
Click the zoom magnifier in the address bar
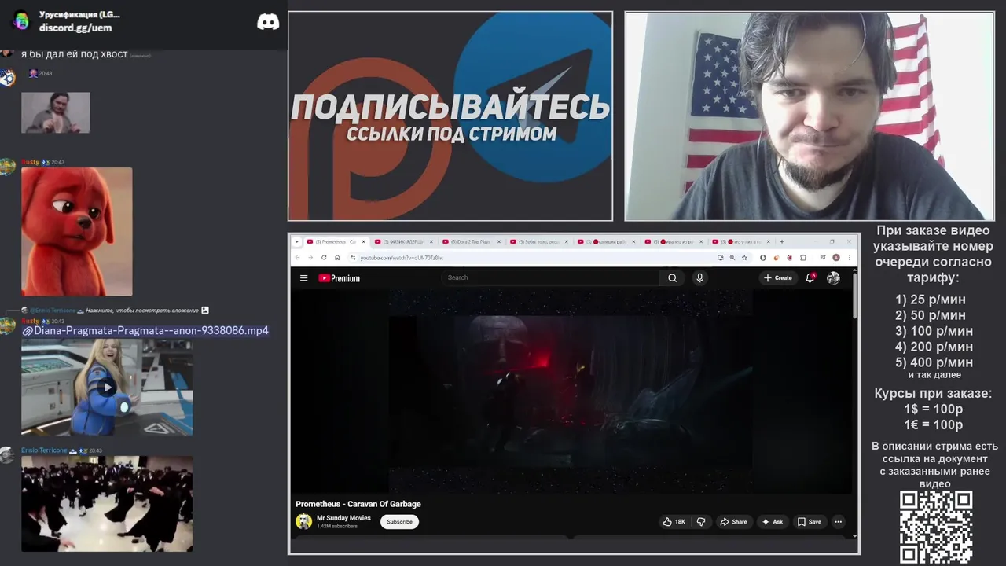pos(732,257)
